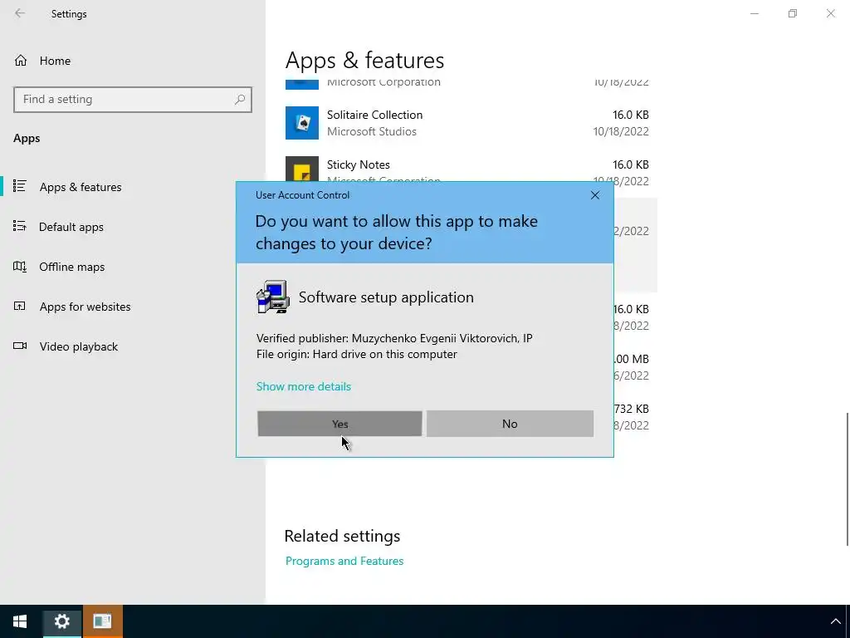Click the Apps & features list icon
Screen dimensions: 850x638
(20, 186)
